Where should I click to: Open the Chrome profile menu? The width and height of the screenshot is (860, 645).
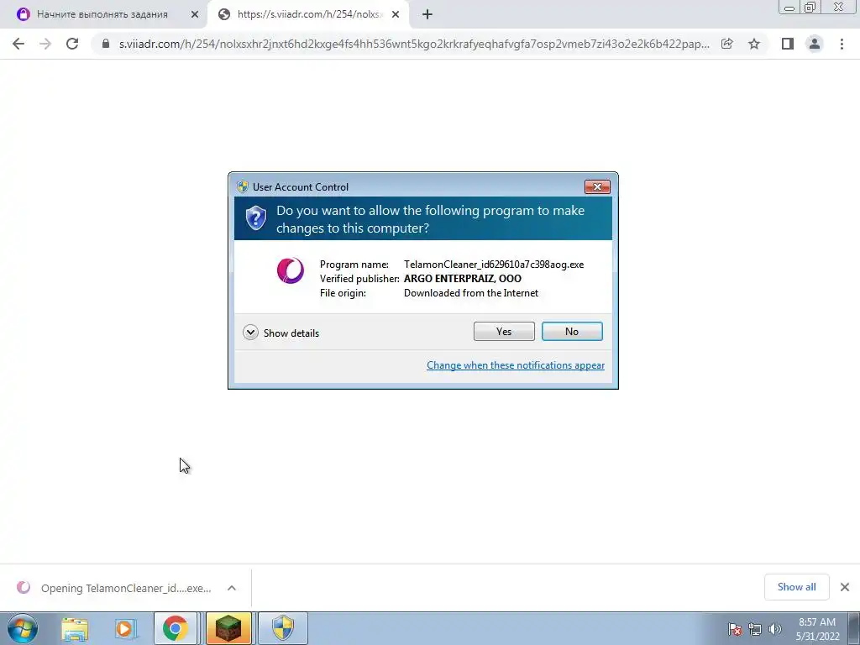(815, 44)
